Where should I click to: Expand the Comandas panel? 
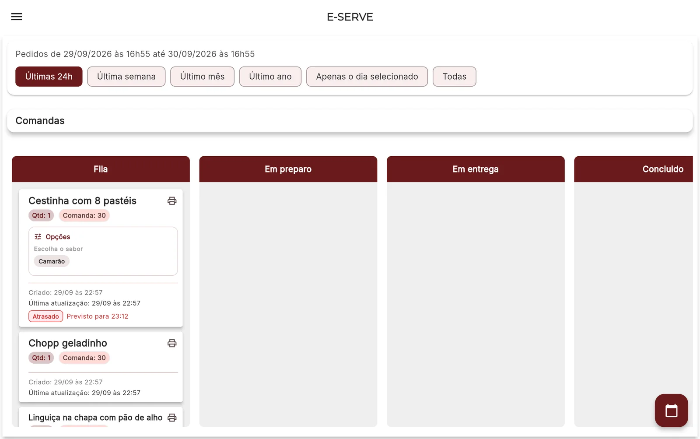[x=350, y=121]
